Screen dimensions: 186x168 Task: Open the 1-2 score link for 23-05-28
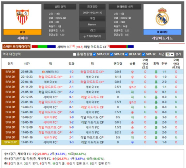pos(71,72)
